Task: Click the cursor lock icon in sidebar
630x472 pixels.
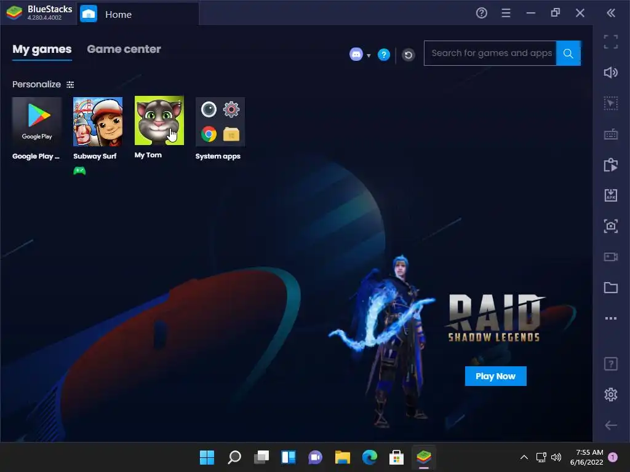Action: coord(611,103)
